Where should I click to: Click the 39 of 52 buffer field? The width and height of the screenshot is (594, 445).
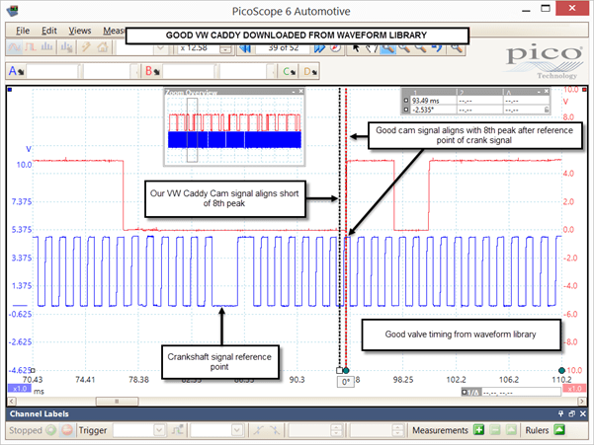coord(284,48)
